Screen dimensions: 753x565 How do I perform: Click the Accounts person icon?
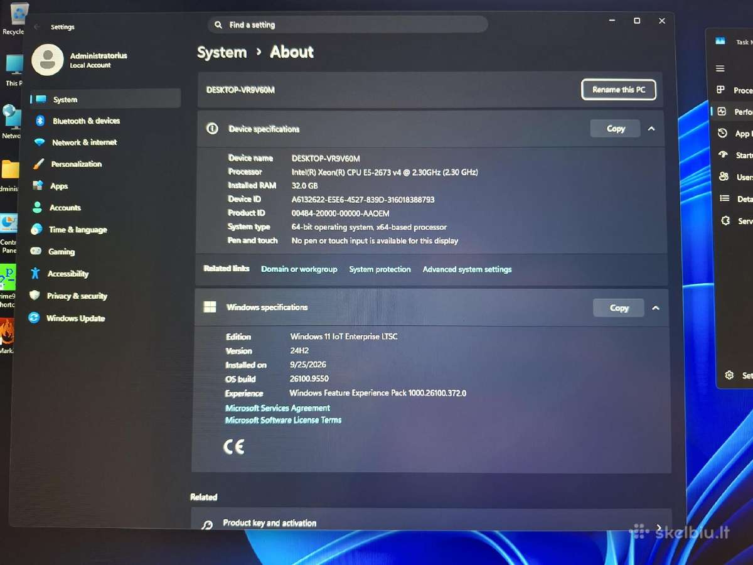[38, 207]
